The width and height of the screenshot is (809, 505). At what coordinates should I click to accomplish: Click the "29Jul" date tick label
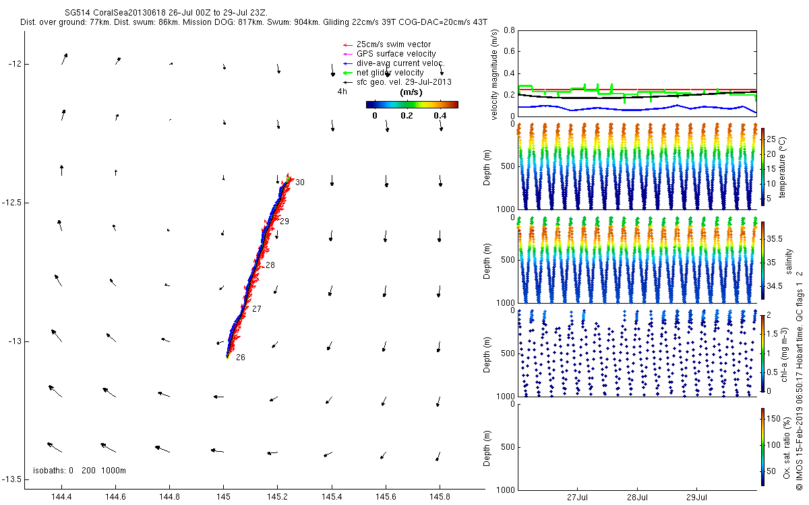[x=696, y=498]
